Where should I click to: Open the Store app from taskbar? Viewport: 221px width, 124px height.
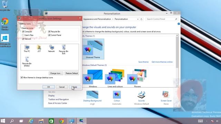51,121
